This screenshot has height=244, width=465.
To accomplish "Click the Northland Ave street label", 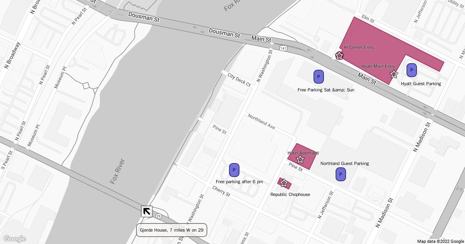I will [261, 122].
